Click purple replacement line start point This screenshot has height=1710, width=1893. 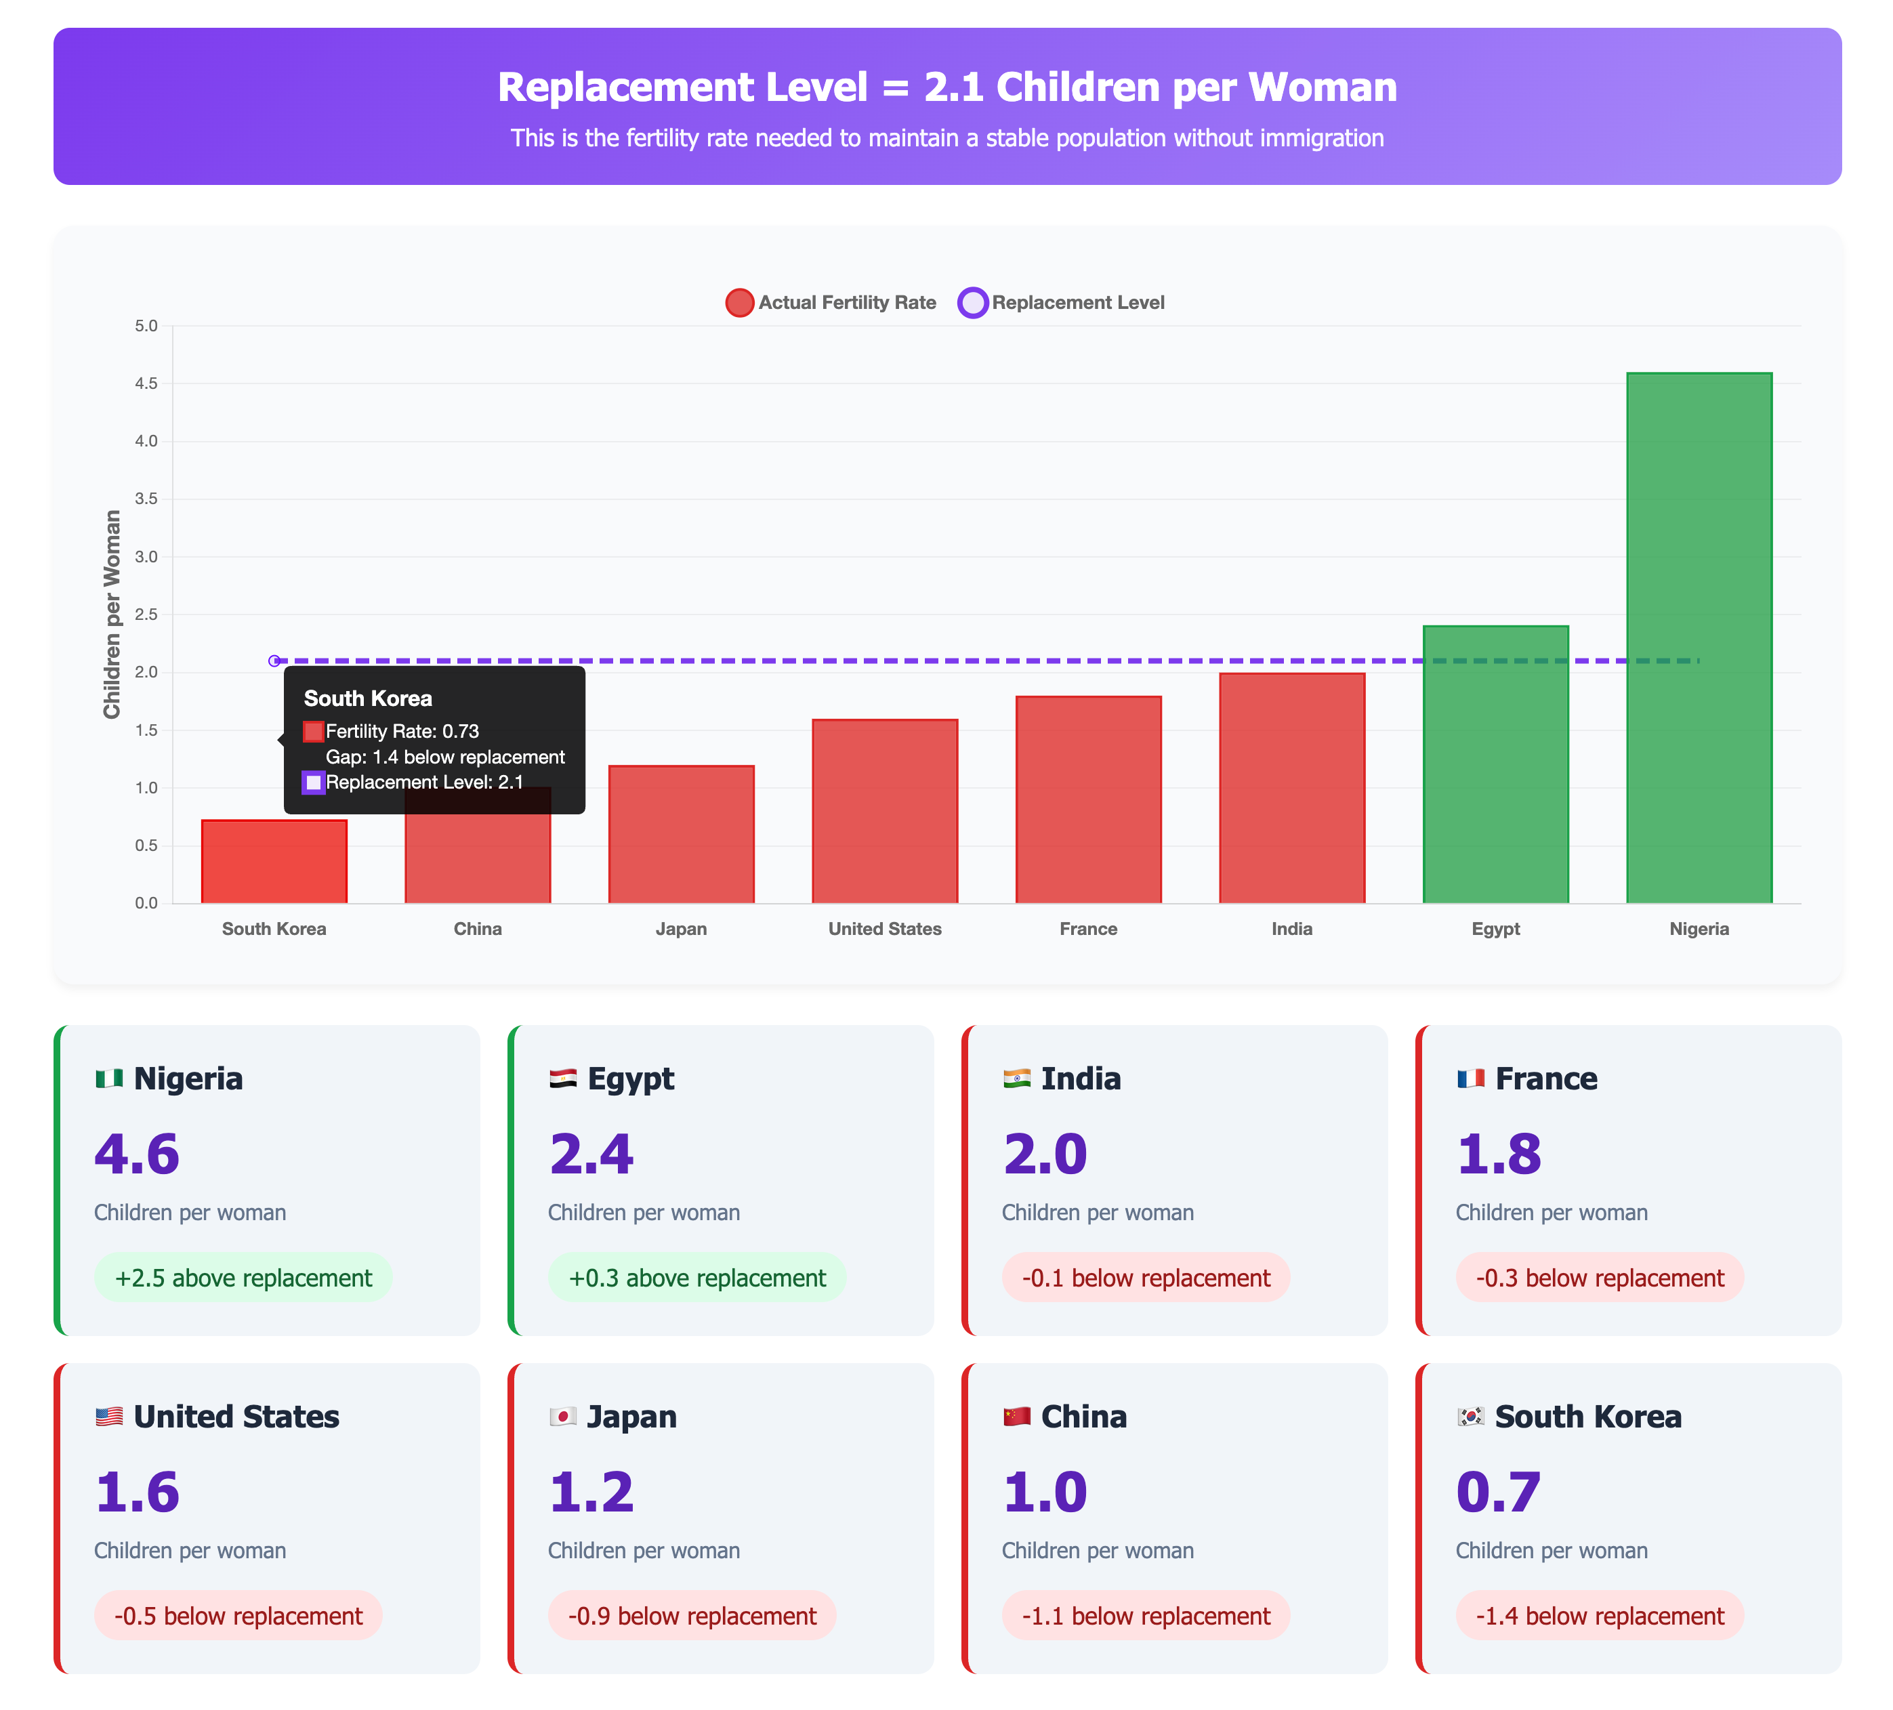(x=274, y=661)
